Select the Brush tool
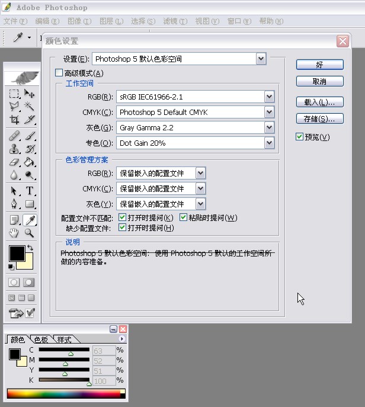This screenshot has width=365, height=407. 30,136
